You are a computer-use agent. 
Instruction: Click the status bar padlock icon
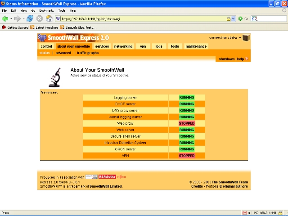tap(280, 213)
